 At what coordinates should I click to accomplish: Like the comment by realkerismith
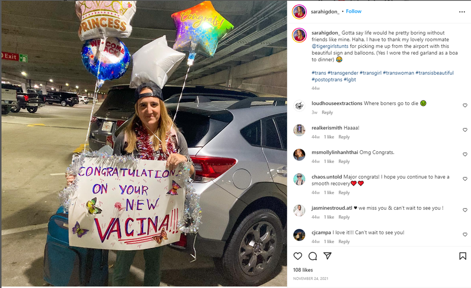click(465, 130)
